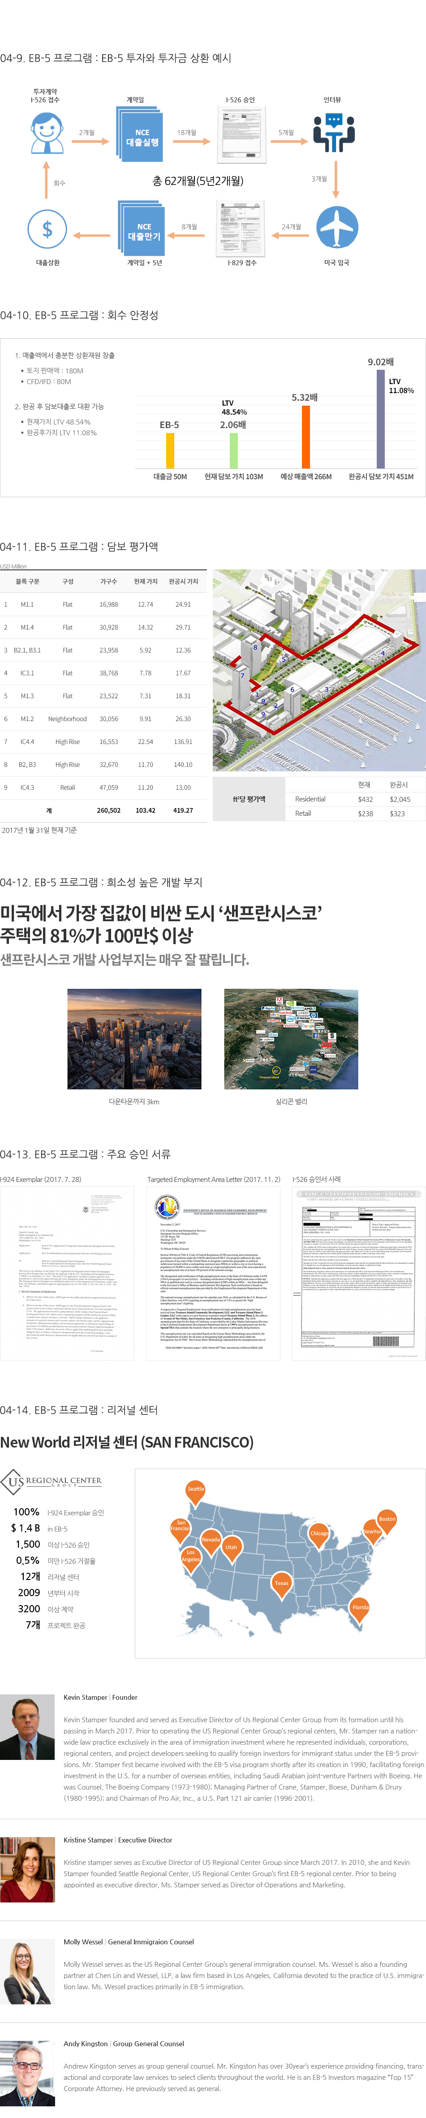Screen dimensions: 426x2118
Task: Click the 04-14 리저널 센터 heading
Action: (x=79, y=1410)
